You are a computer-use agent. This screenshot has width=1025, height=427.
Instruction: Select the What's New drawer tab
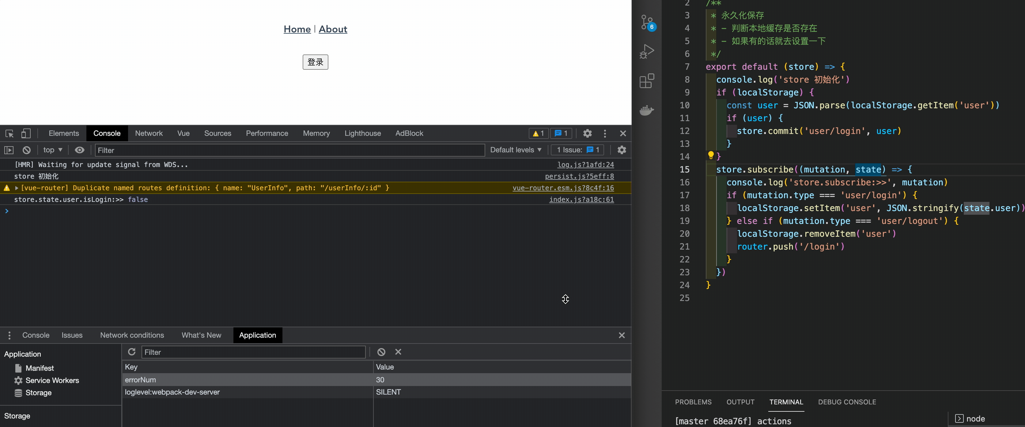click(201, 335)
